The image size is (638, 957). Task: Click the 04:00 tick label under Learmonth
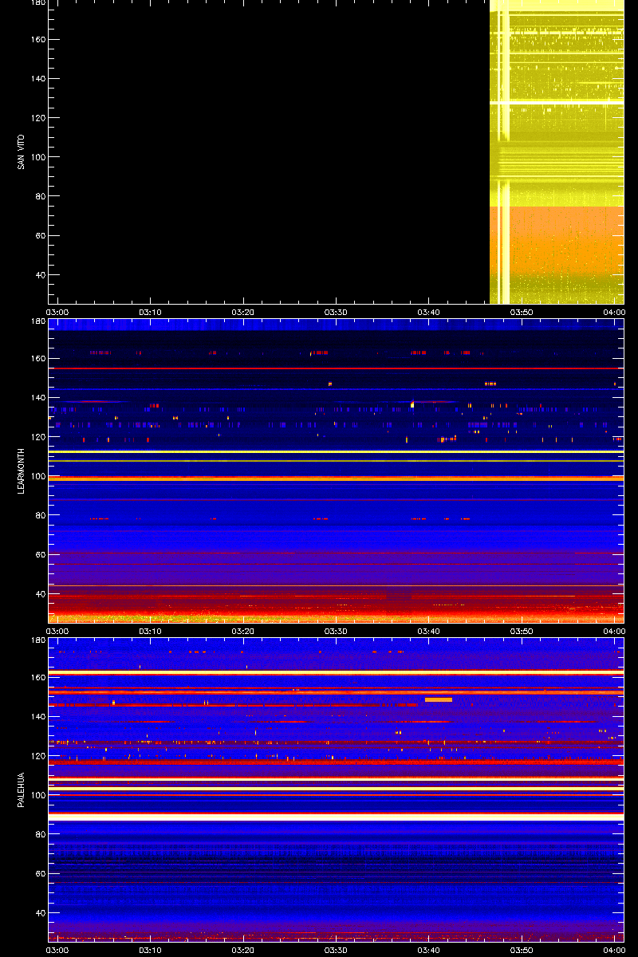tap(614, 631)
